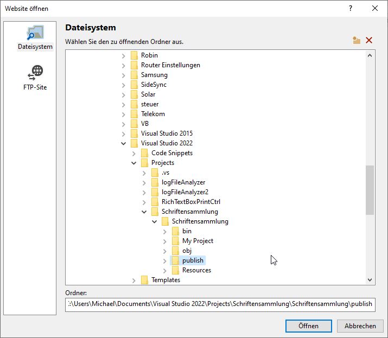Click the Ordner path input field
The image size is (388, 338).
pos(220,304)
